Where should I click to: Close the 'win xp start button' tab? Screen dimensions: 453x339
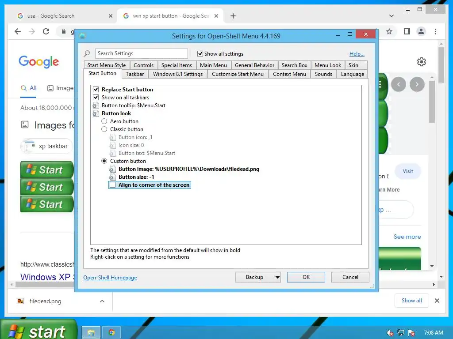[216, 16]
